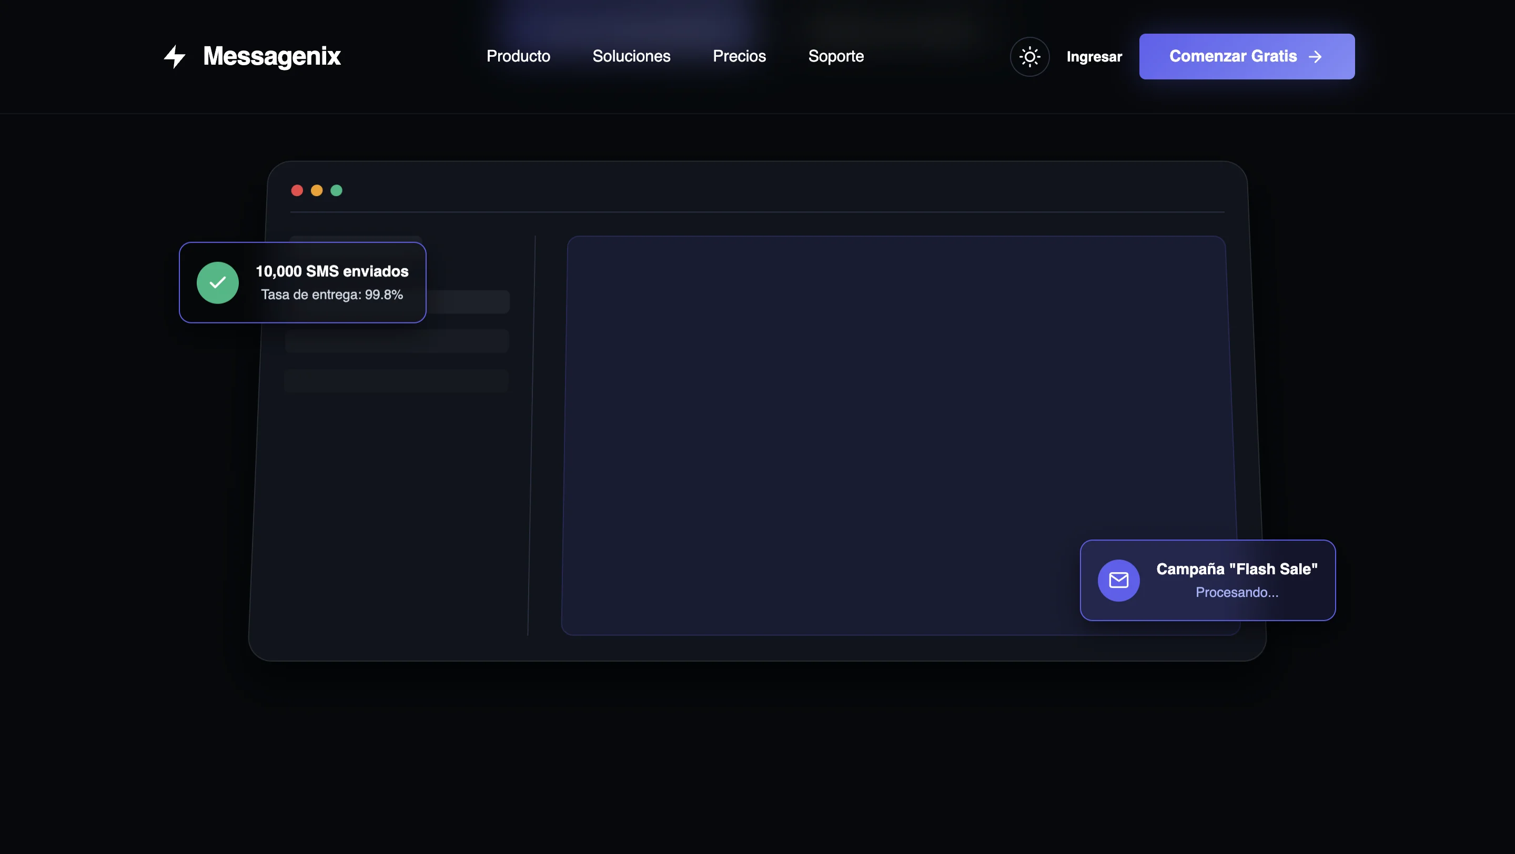This screenshot has width=1515, height=854.
Task: Toggle dark mode using the theme switcher
Action: [1030, 56]
